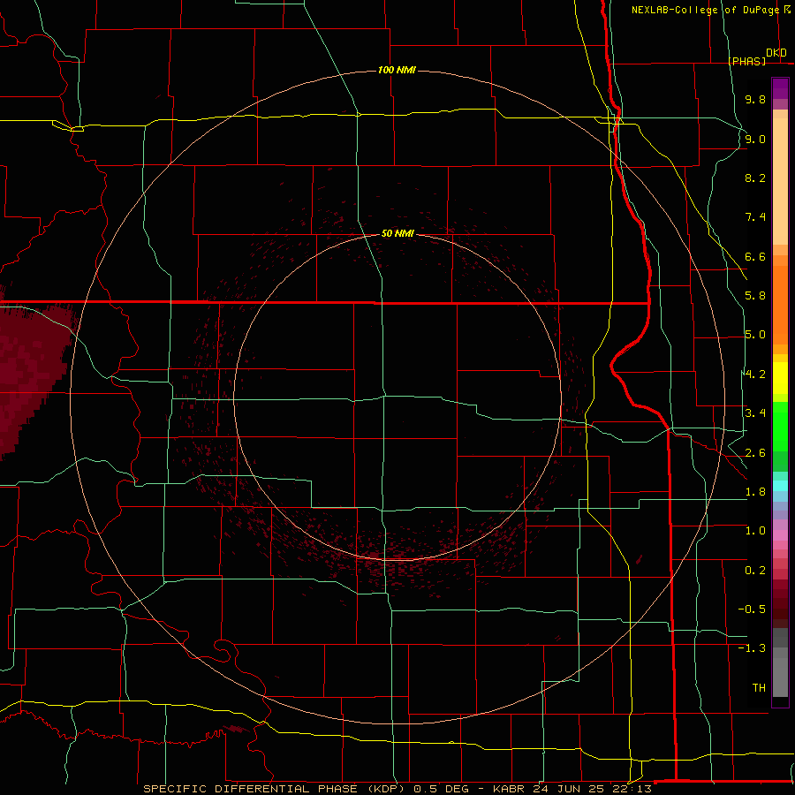The height and width of the screenshot is (795, 795).
Task: Click the 3.4 scale value
Action: coord(755,413)
